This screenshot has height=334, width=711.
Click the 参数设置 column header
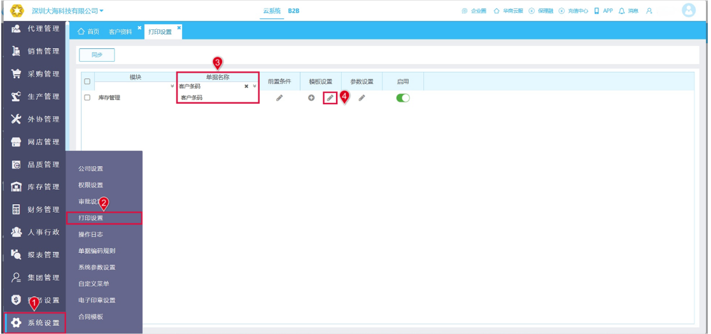tap(362, 81)
